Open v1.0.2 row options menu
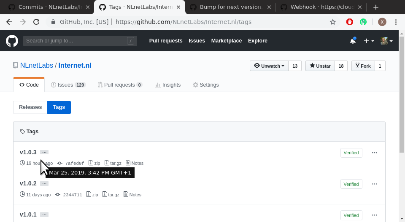This screenshot has height=222, width=405. [x=375, y=184]
